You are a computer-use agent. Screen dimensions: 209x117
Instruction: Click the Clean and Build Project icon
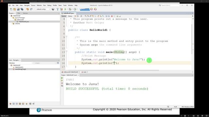[61, 9]
